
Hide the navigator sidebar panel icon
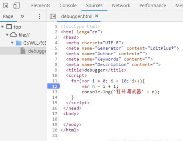53,16
